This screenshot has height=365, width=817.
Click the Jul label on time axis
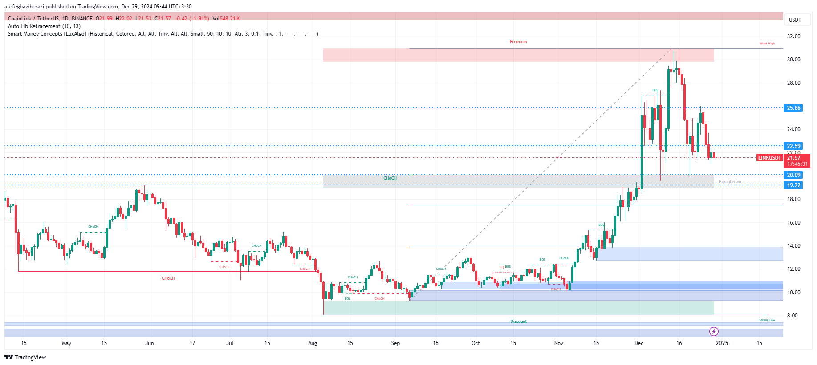click(230, 343)
